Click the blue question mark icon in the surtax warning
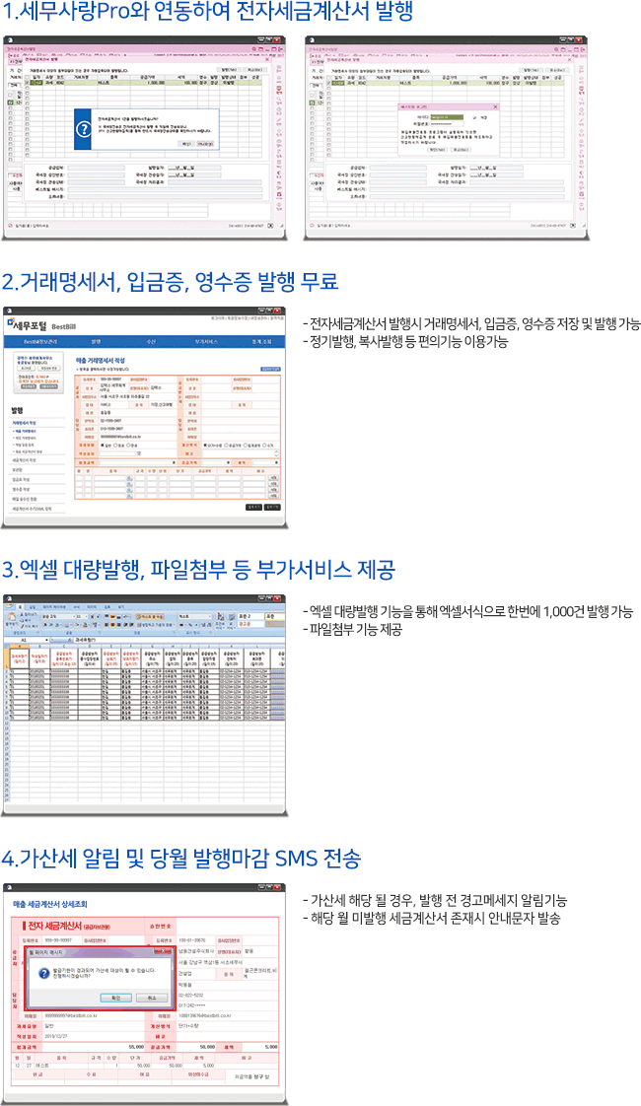 tap(42, 973)
